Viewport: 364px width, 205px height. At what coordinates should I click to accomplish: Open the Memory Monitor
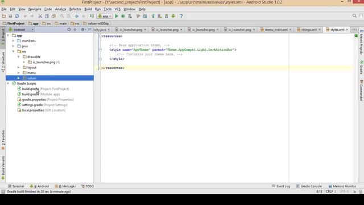pos(342,186)
